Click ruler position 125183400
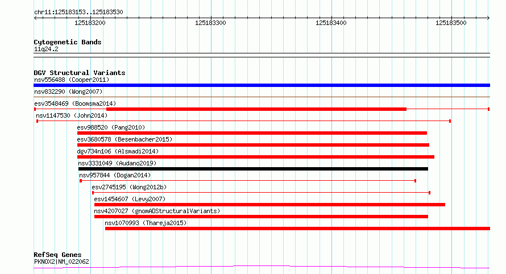Image resolution: width=506 pixels, height=274 pixels. tap(331, 23)
